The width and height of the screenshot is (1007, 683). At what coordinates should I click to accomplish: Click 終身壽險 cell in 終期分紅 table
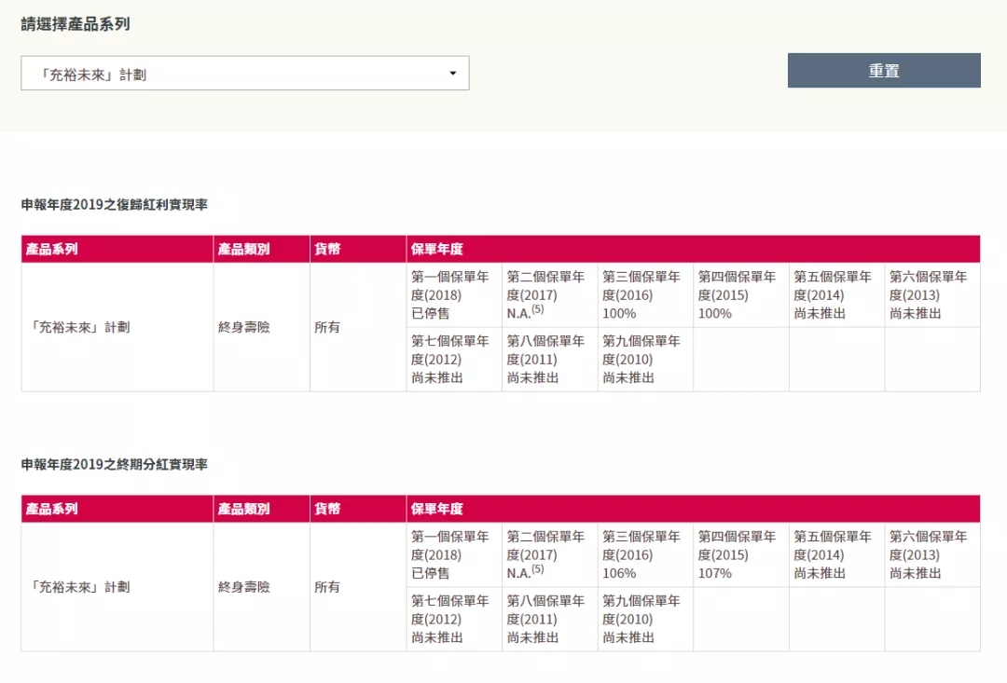click(261, 587)
